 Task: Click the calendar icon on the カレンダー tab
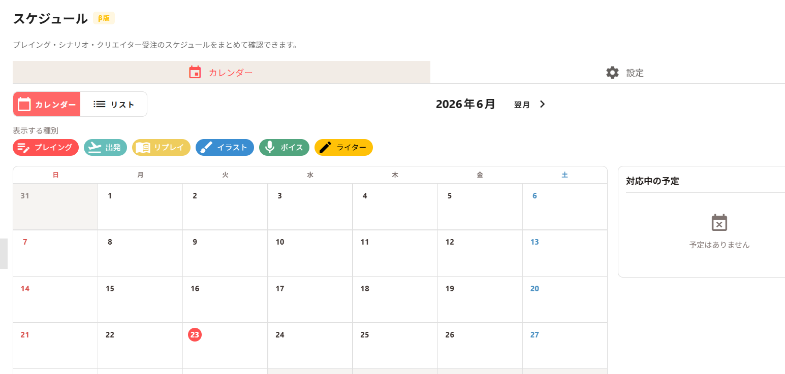coord(195,72)
